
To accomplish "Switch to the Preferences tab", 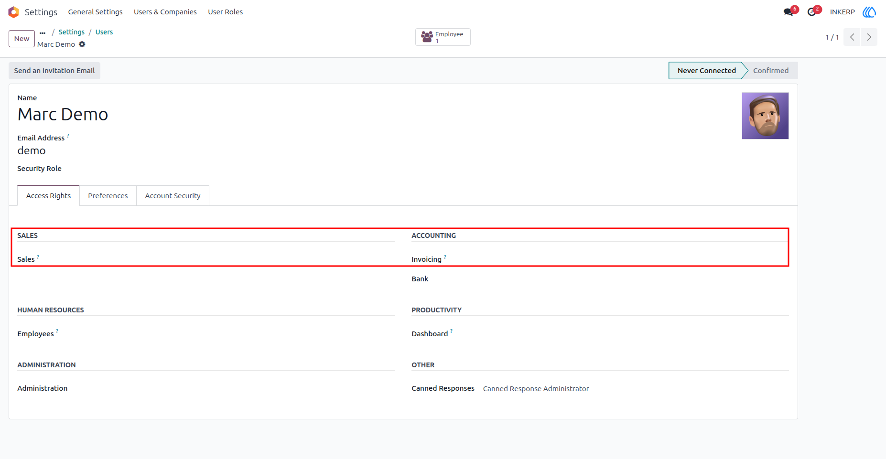I will coord(108,196).
